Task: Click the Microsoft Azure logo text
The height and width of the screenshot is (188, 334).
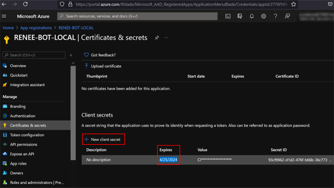Action: [33, 16]
